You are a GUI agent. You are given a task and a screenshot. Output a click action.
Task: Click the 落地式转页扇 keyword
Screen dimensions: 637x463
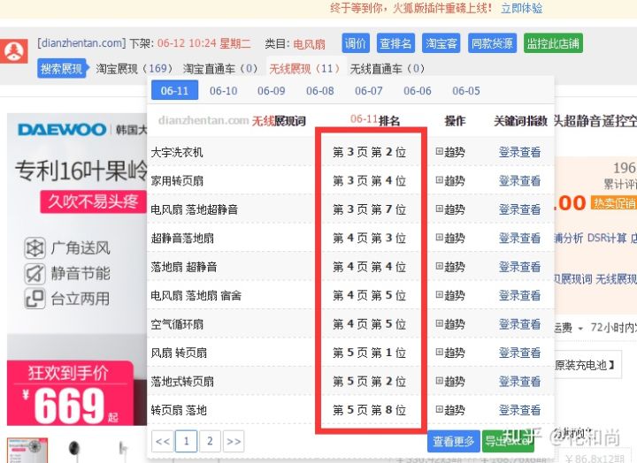[x=182, y=381]
